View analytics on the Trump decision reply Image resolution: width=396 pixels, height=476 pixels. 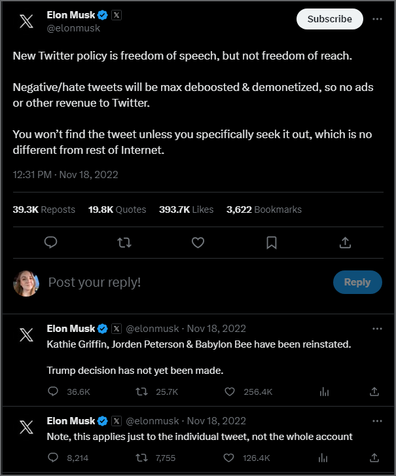click(323, 392)
